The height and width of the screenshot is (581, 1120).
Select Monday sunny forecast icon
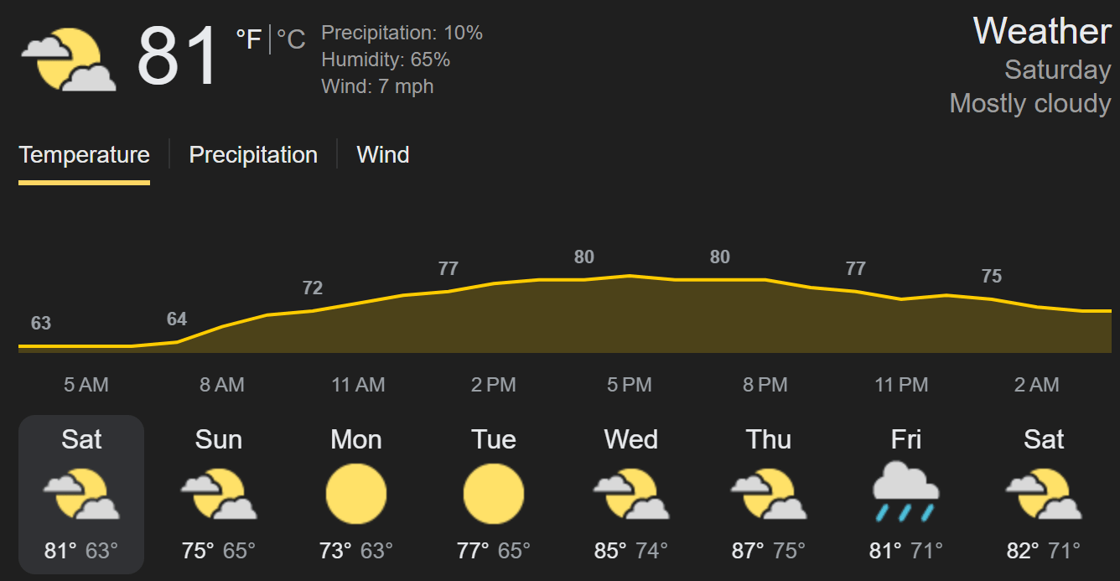356,494
